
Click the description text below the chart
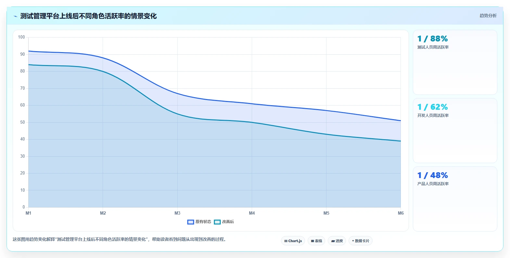tap(120, 240)
